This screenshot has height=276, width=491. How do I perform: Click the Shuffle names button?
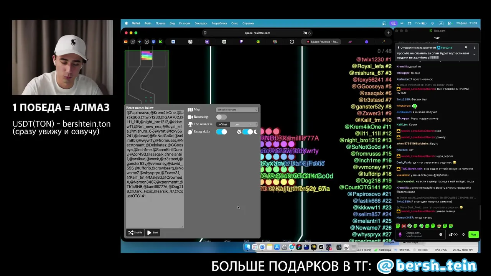click(x=135, y=232)
